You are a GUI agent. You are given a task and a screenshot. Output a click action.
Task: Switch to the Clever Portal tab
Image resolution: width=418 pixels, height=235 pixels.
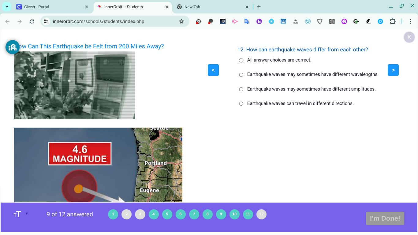click(x=46, y=6)
